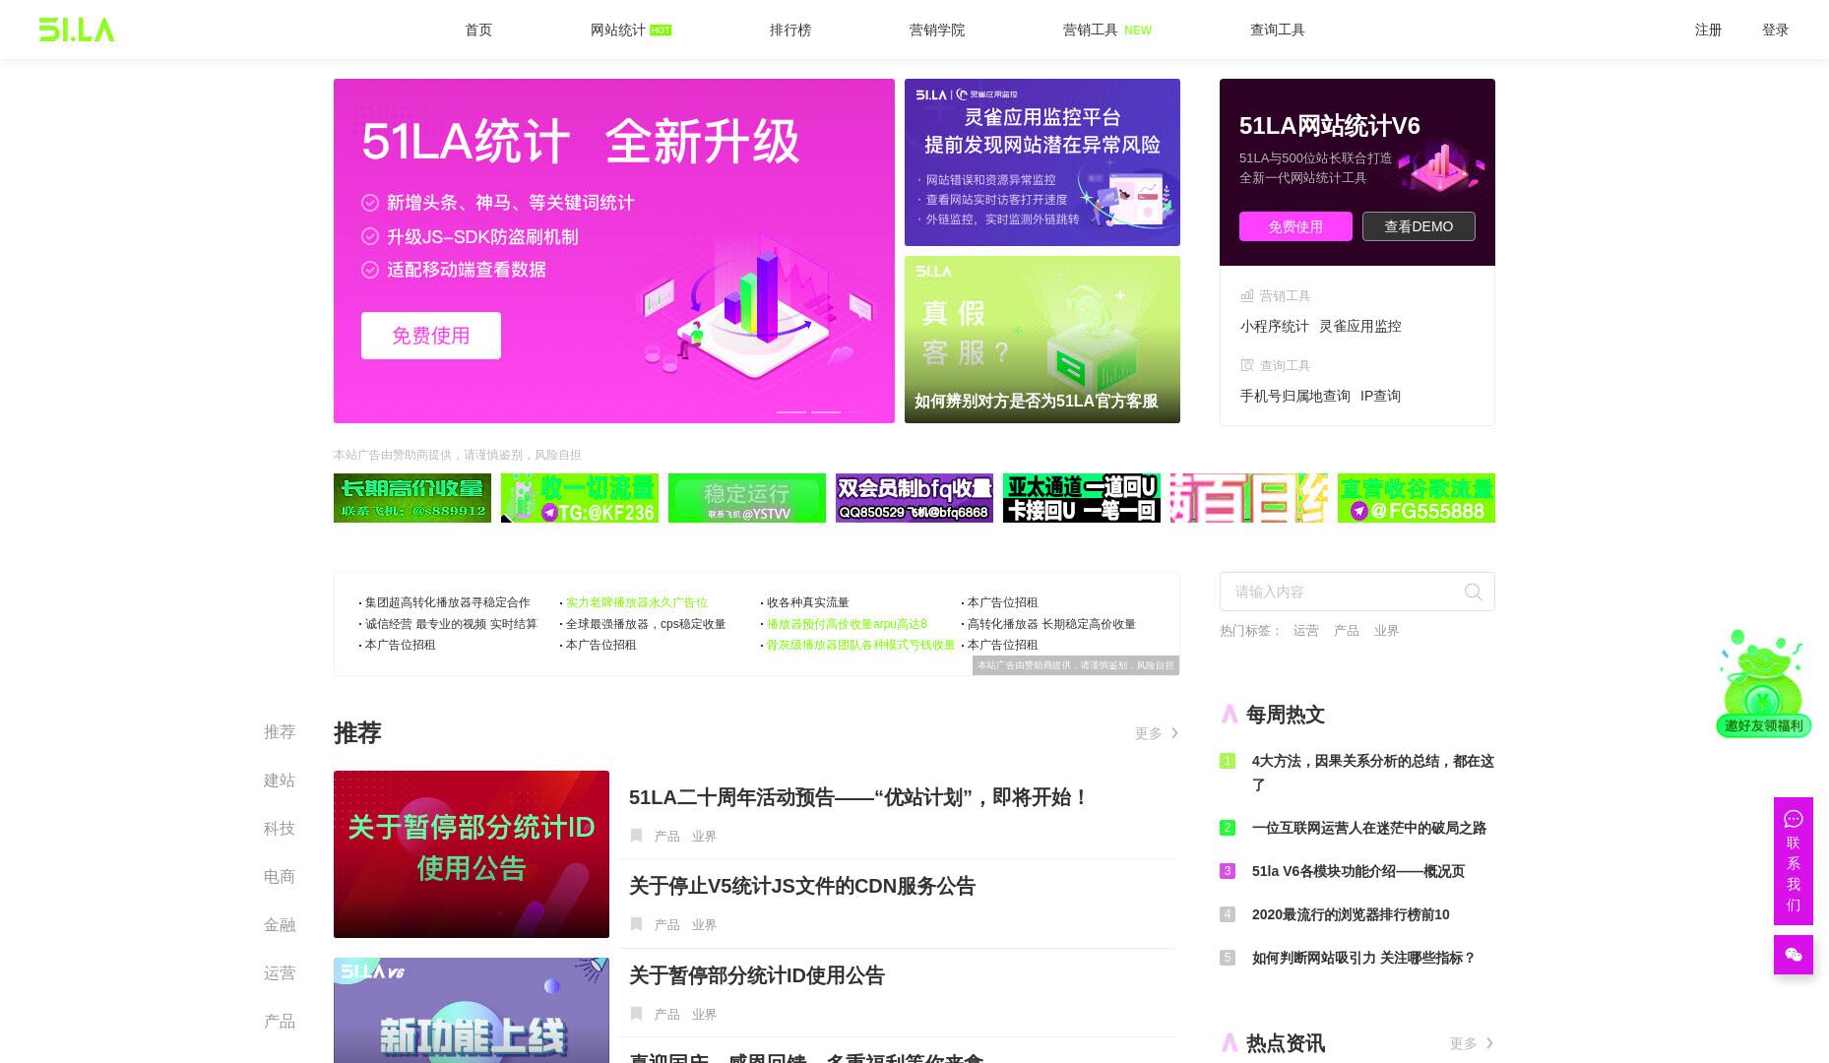Click 注册 link in header

[1708, 30]
